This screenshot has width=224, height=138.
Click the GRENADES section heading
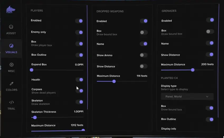(x=169, y=11)
